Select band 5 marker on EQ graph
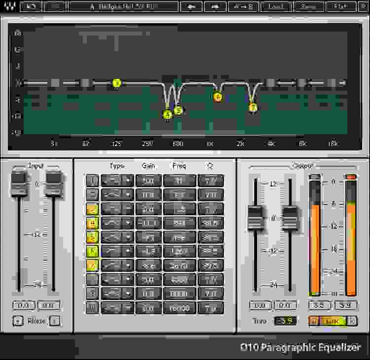This screenshot has height=360, width=370. click(x=179, y=110)
